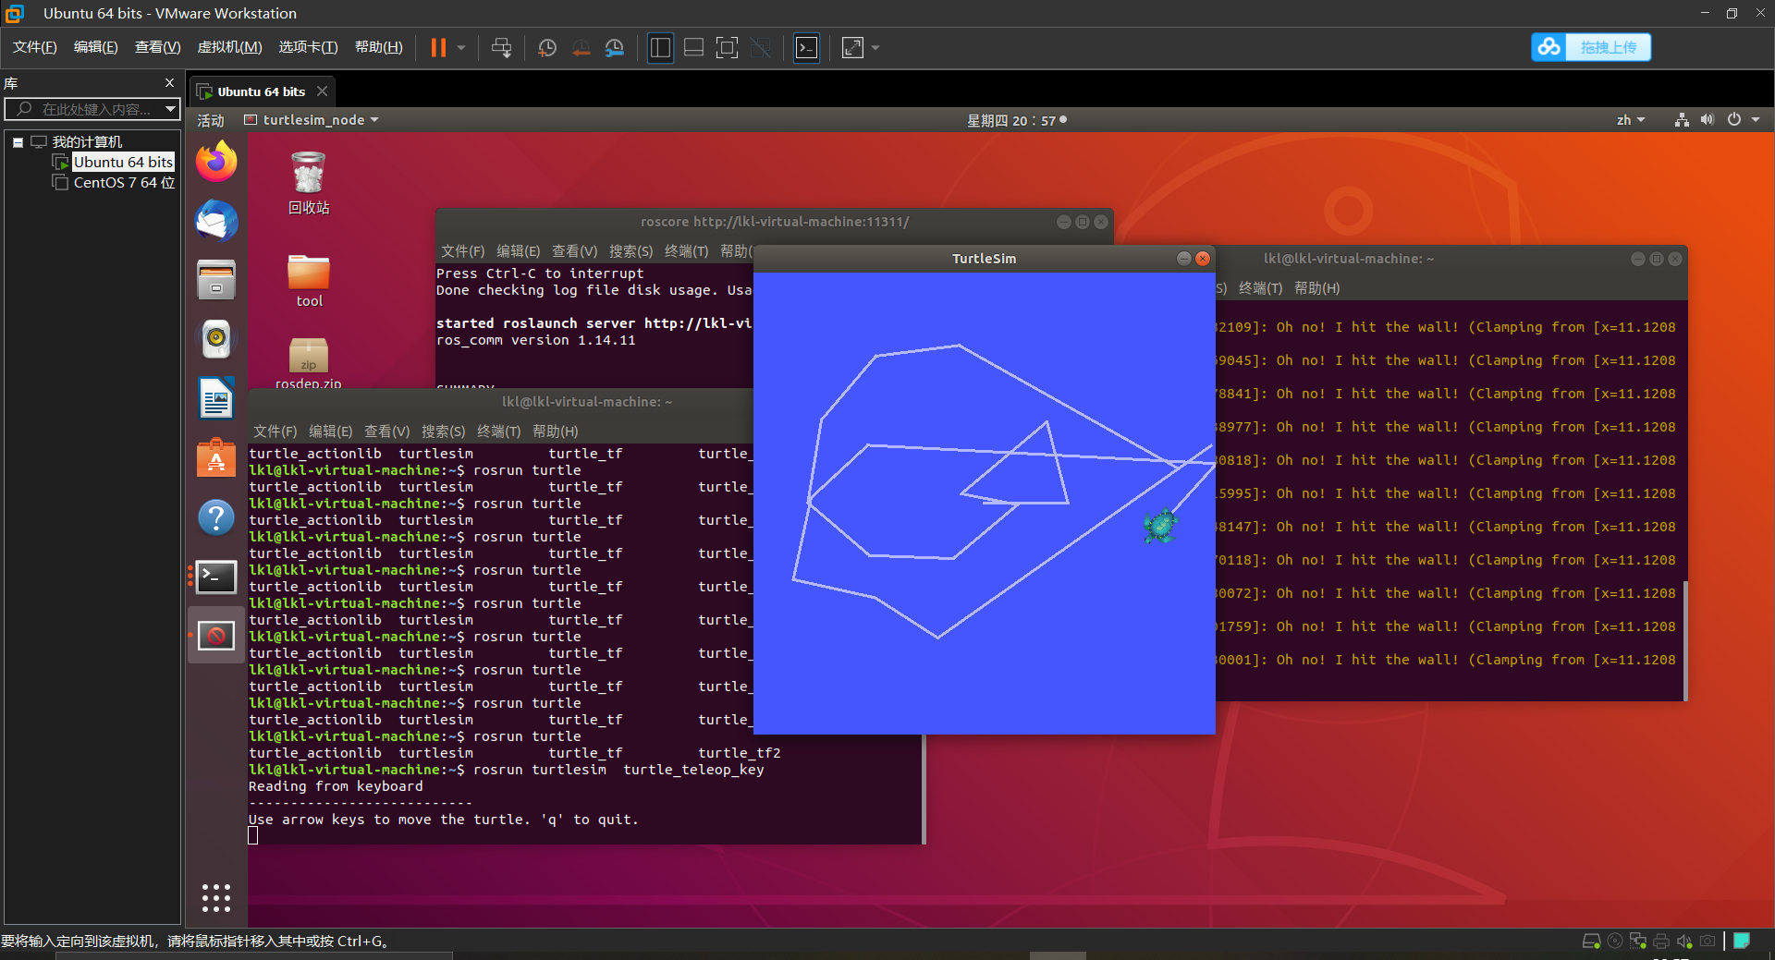Open the VMware 选项卡(T) menu
This screenshot has height=960, width=1775.
point(308,47)
